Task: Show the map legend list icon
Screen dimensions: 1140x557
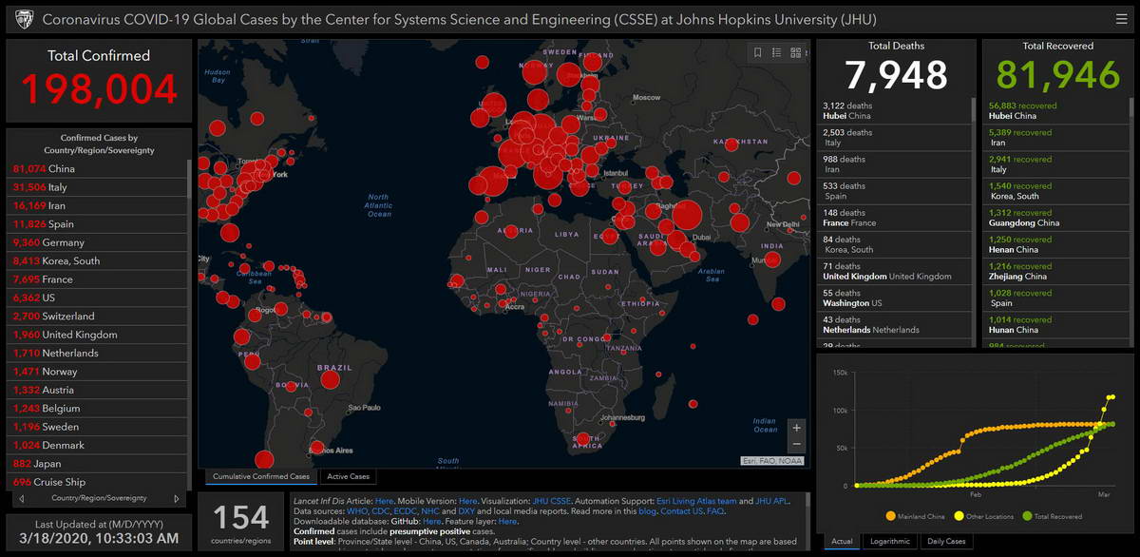Action: coord(776,53)
